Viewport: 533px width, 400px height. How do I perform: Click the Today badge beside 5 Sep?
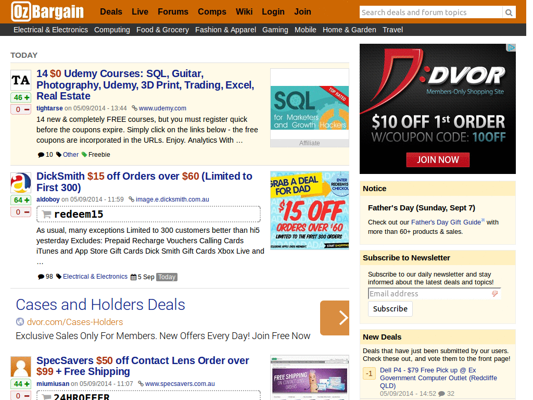click(167, 277)
